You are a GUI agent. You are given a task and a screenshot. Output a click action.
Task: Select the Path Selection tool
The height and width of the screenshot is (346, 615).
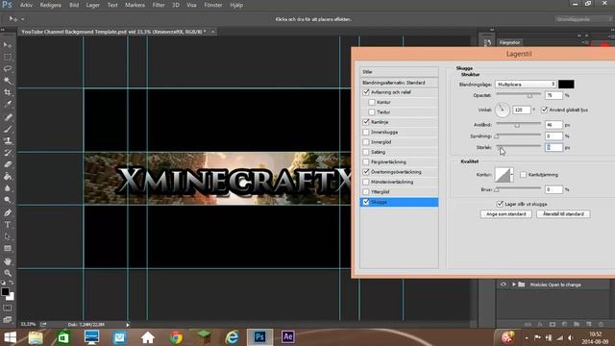(8, 236)
